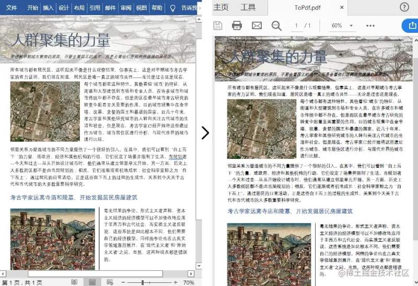
Task: Switch to Word's read mode view
Action: point(74,282)
